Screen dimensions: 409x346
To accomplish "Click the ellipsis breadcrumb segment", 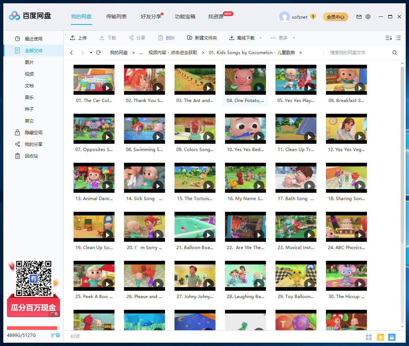I will pyautogui.click(x=141, y=53).
